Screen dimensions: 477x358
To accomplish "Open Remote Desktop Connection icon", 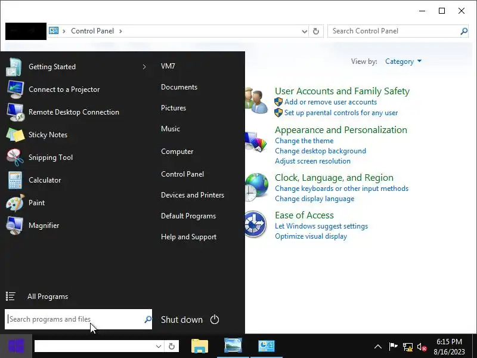I will (x=16, y=112).
